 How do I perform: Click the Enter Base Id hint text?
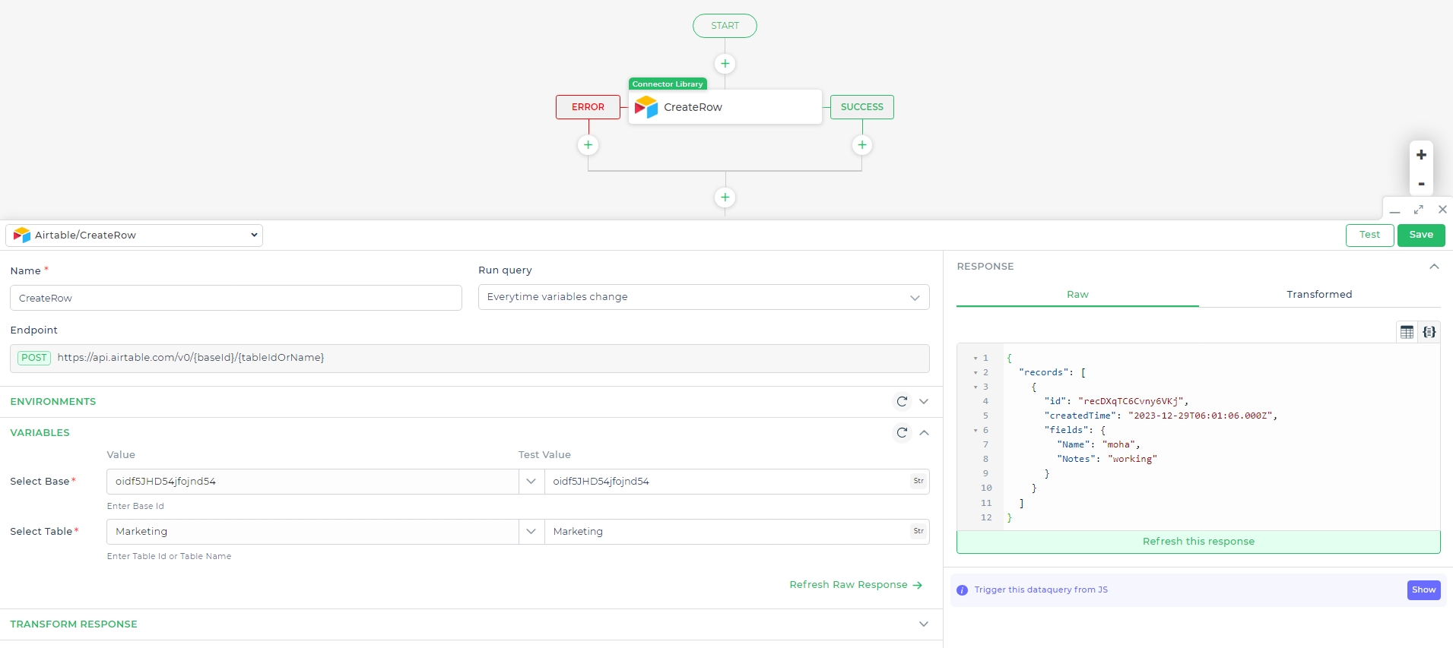(x=135, y=506)
